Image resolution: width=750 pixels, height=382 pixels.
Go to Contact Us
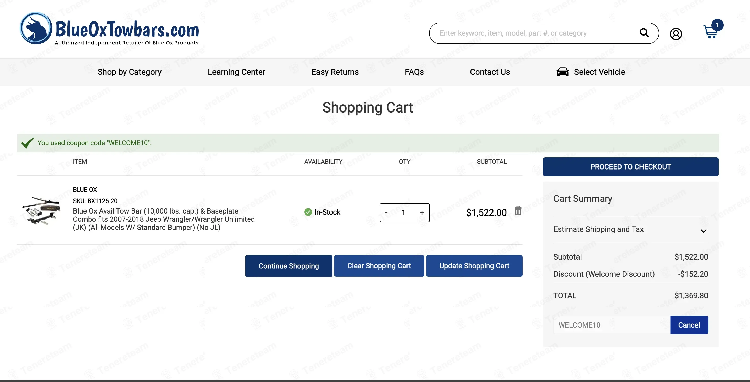coord(490,72)
